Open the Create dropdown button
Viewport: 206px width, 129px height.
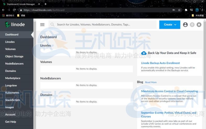pyautogui.click(x=170, y=24)
